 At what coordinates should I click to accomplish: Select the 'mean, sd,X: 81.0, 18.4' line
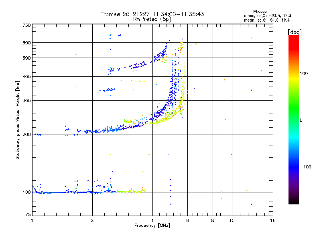[267, 20]
